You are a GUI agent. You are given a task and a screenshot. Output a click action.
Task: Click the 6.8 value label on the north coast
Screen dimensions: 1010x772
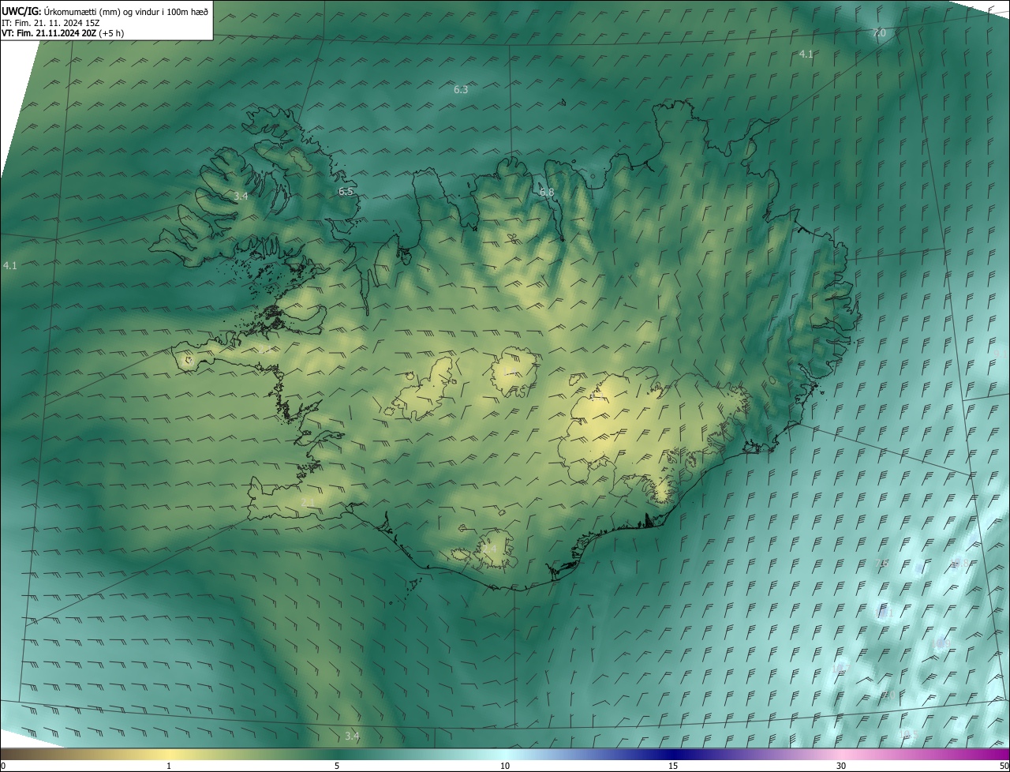pyautogui.click(x=546, y=193)
